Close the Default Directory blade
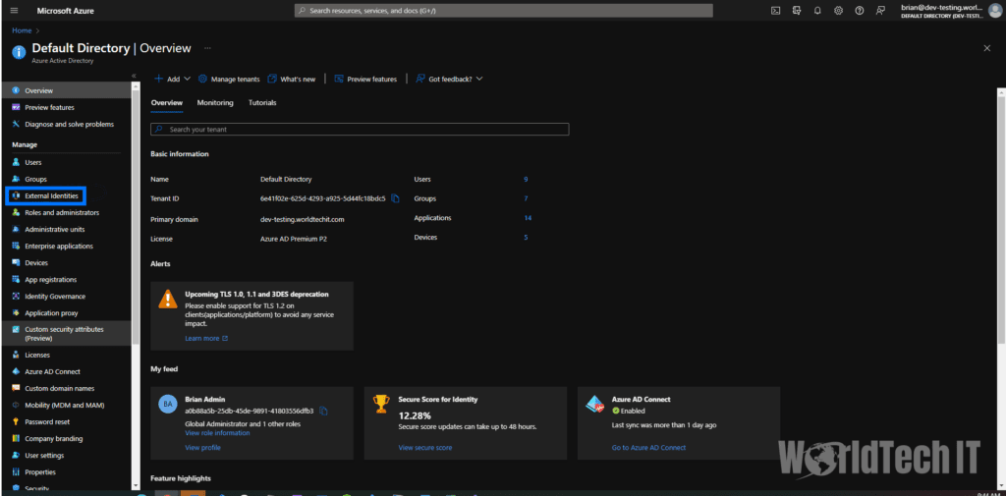The image size is (1006, 496). click(x=986, y=48)
